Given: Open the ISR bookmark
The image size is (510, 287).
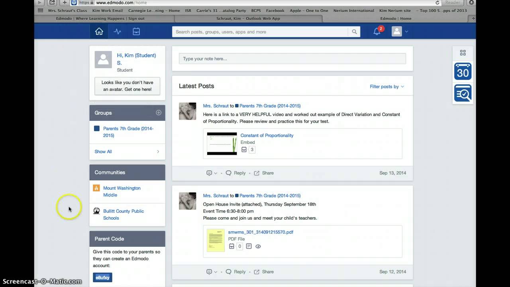Looking at the screenshot, I should coord(188,11).
